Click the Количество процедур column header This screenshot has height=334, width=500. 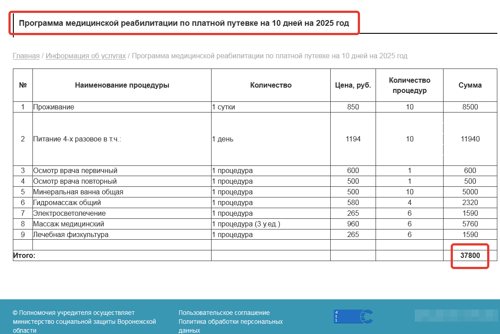coord(409,85)
